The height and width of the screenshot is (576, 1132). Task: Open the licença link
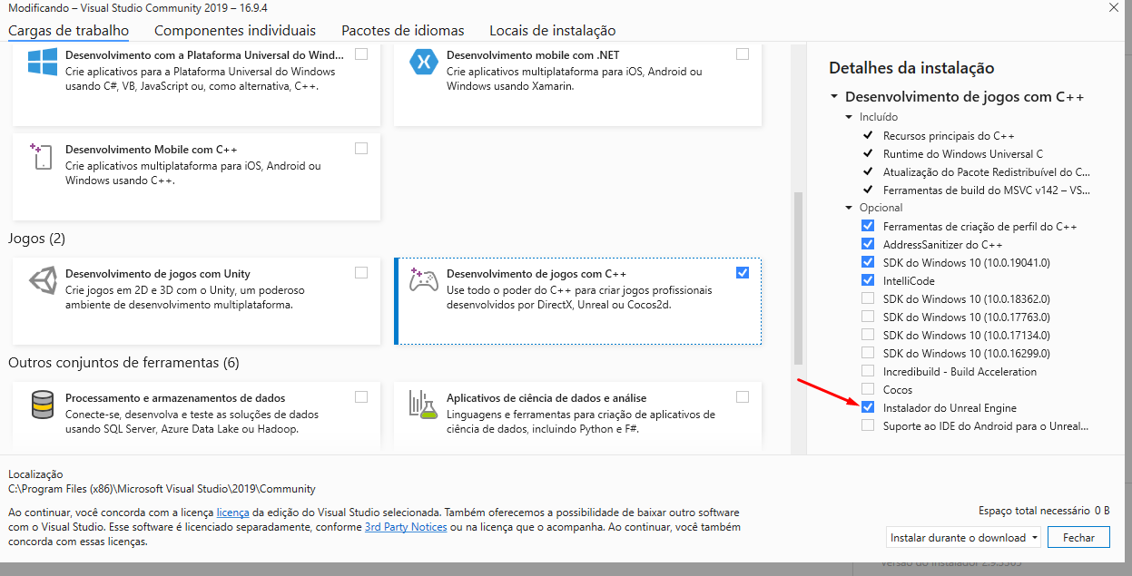click(x=232, y=513)
